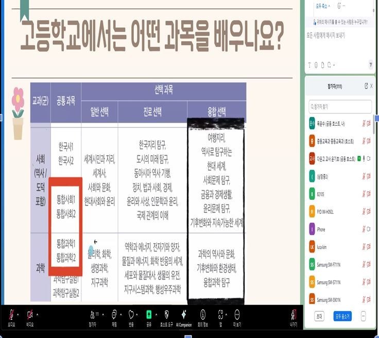Open the emoji picker in chat composer
Image resolution: width=379 pixels, height=338 pixels.
coord(316,65)
